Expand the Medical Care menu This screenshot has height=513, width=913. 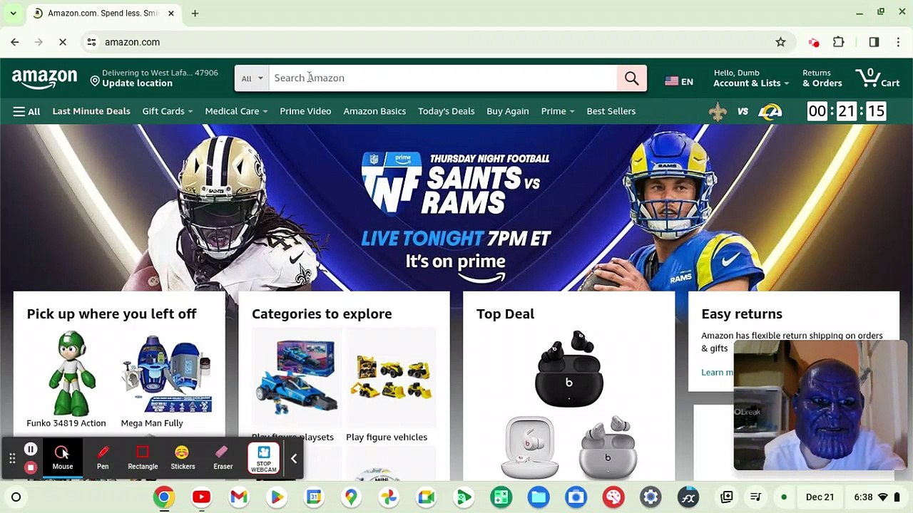coord(236,111)
